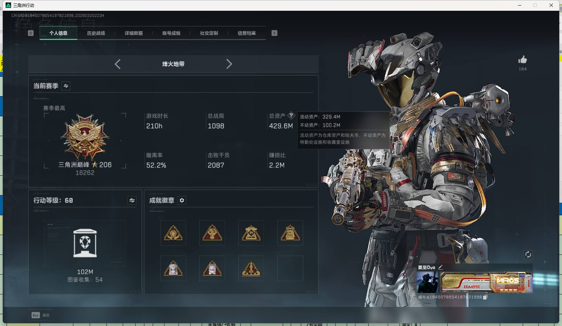Open the 账号成就 tab
Screen dimensions: 562x326
171,33
